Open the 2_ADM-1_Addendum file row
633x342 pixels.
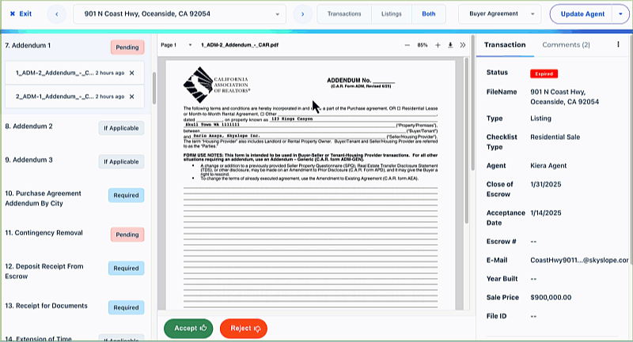pyautogui.click(x=74, y=96)
